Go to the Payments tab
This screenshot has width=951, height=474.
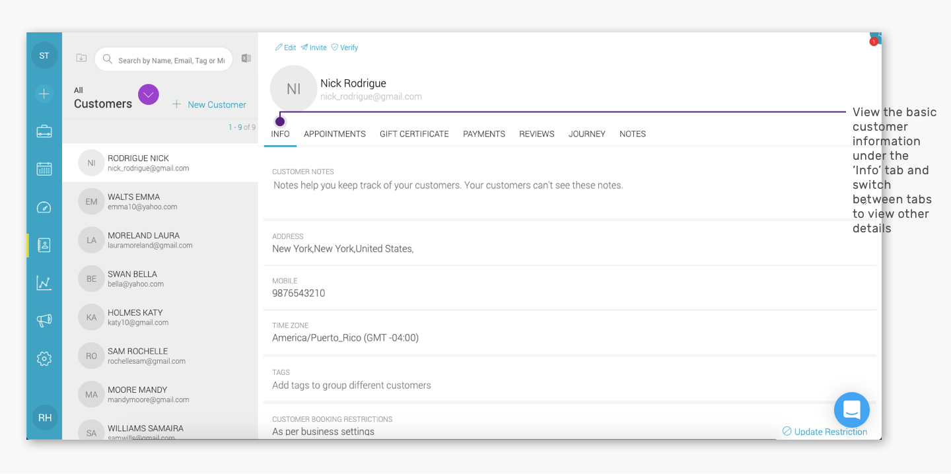pyautogui.click(x=484, y=134)
